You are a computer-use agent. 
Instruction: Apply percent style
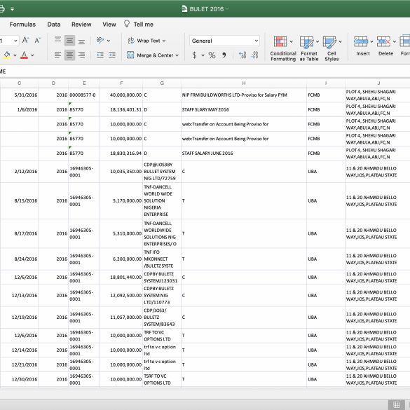click(212, 55)
